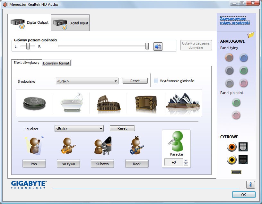Toggle the mute speaker button
The height and width of the screenshot is (204, 262).
point(158,47)
